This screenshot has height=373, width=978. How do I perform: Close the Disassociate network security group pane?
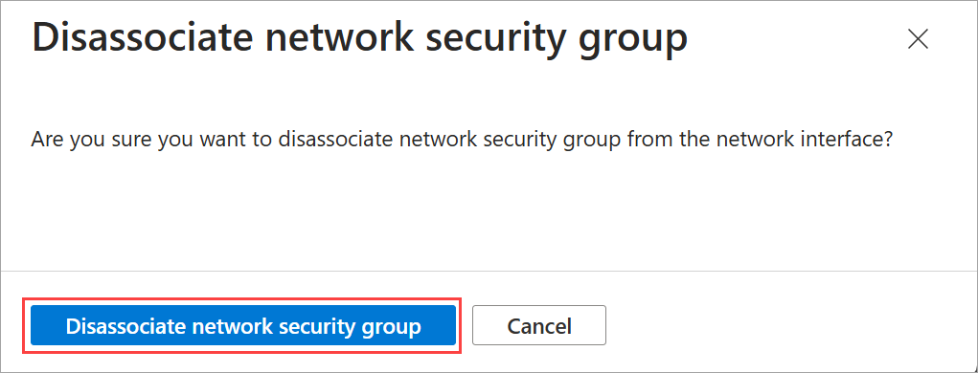918,39
